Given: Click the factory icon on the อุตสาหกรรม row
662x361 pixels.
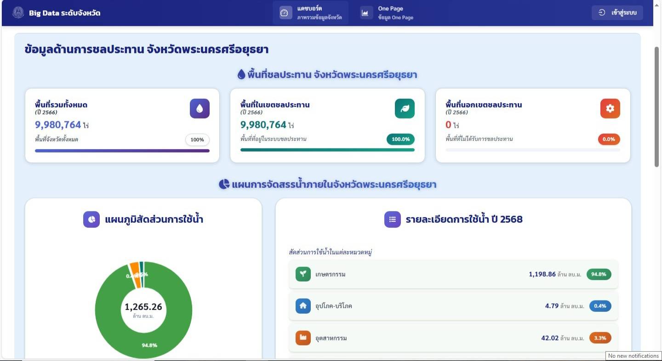Looking at the screenshot, I should click(303, 338).
